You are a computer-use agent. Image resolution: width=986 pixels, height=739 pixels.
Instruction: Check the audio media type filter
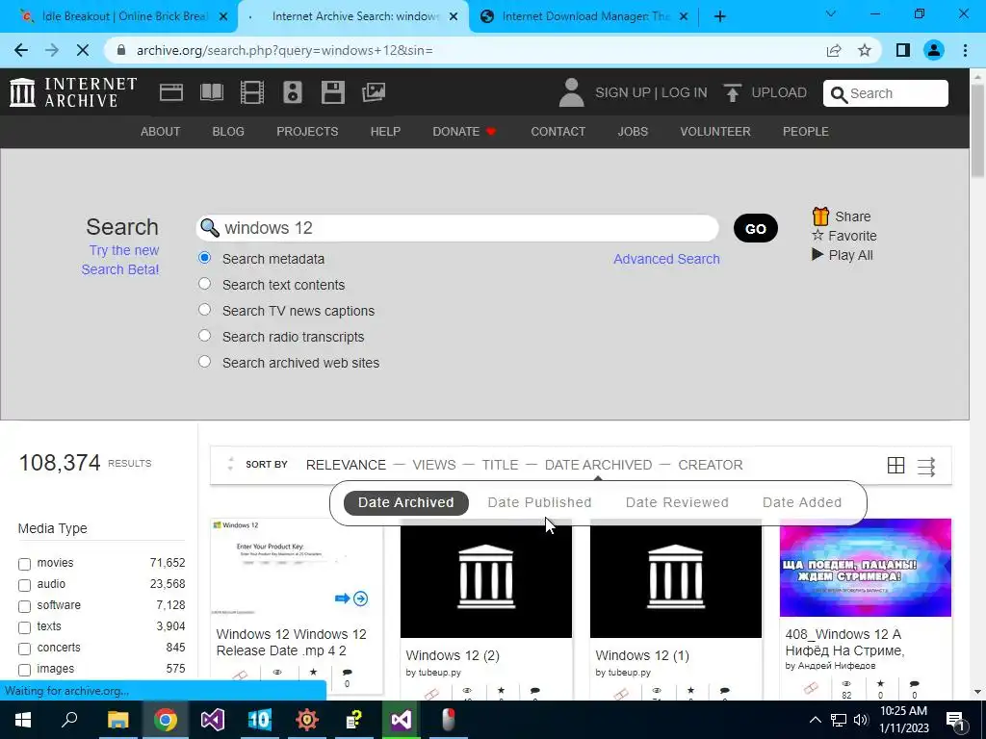click(24, 585)
